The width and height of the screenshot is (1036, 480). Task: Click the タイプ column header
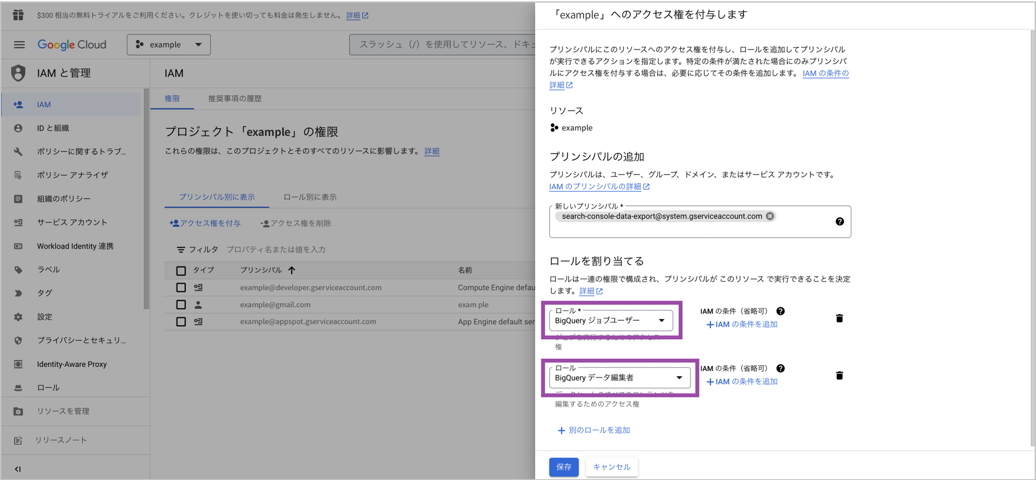(x=203, y=270)
